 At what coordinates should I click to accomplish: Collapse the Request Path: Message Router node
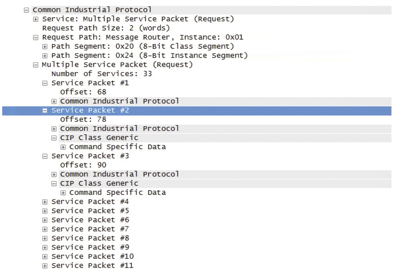point(36,38)
